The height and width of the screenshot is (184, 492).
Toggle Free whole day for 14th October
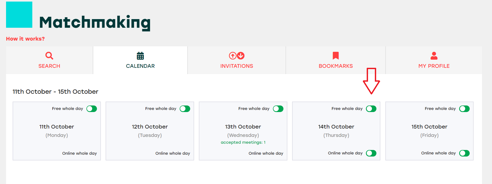pyautogui.click(x=371, y=109)
